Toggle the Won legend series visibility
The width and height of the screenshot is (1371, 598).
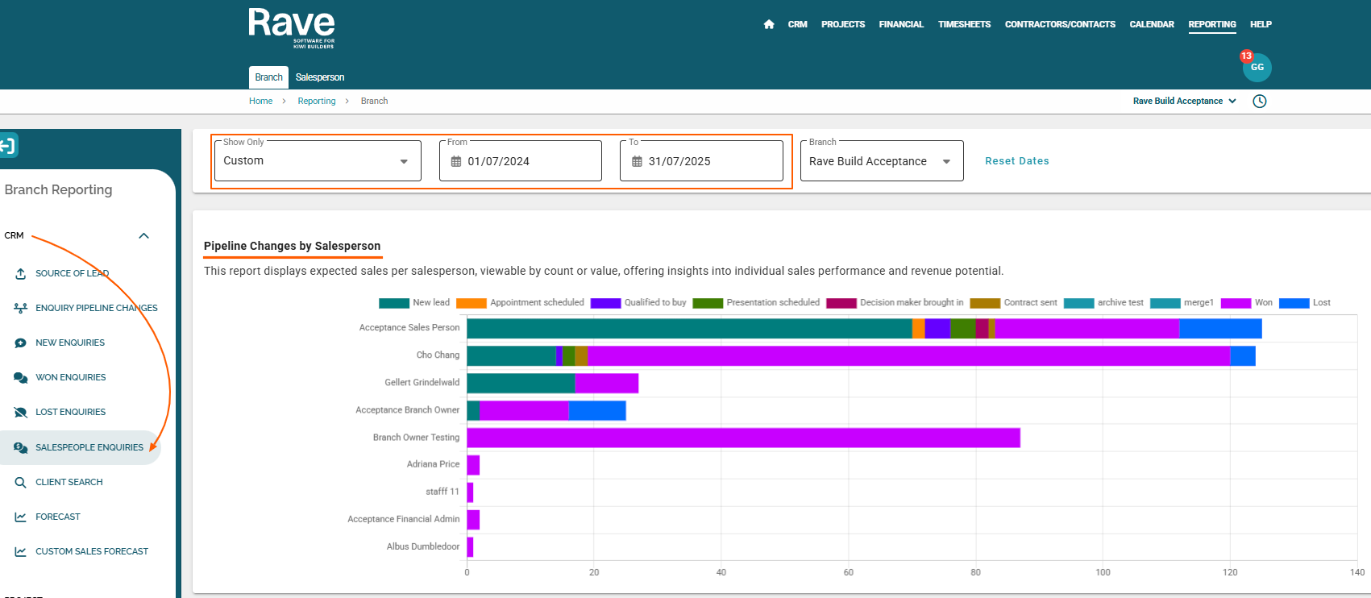(1247, 303)
